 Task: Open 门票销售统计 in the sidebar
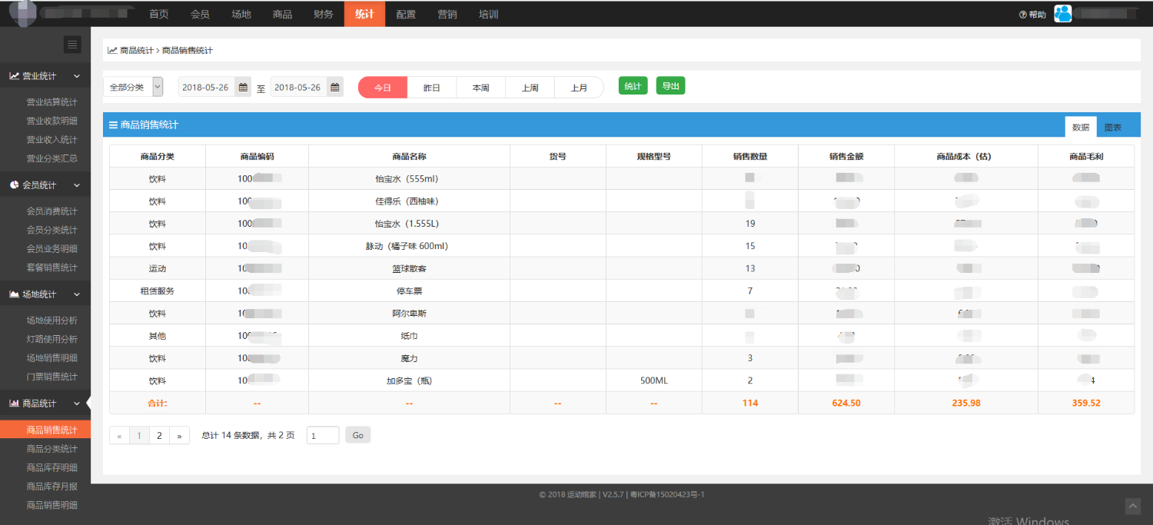click(x=52, y=377)
